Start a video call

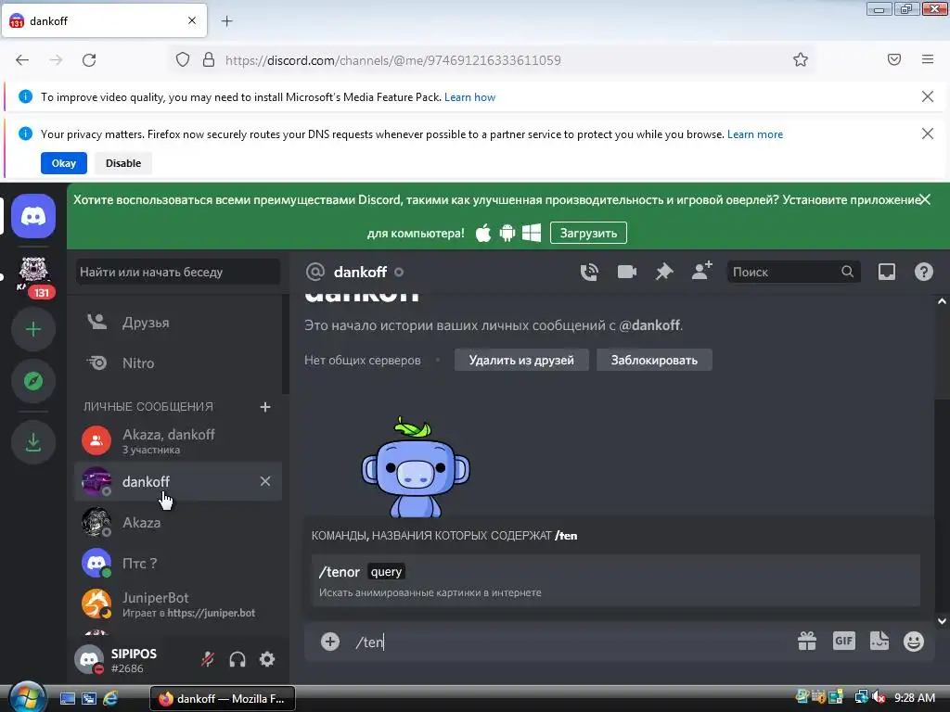[626, 272]
